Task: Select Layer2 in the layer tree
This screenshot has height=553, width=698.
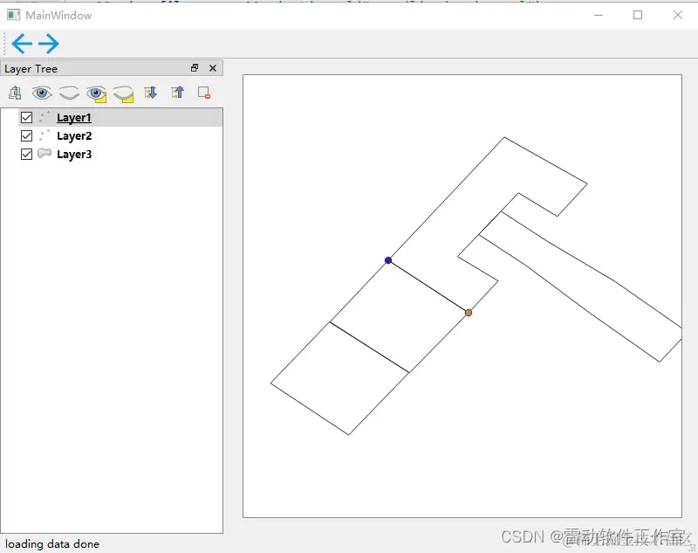Action: (74, 136)
